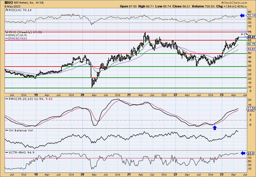The width and height of the screenshot is (256, 177).
Task: Click the 75 label on the price axis
Action: [x=249, y=32]
